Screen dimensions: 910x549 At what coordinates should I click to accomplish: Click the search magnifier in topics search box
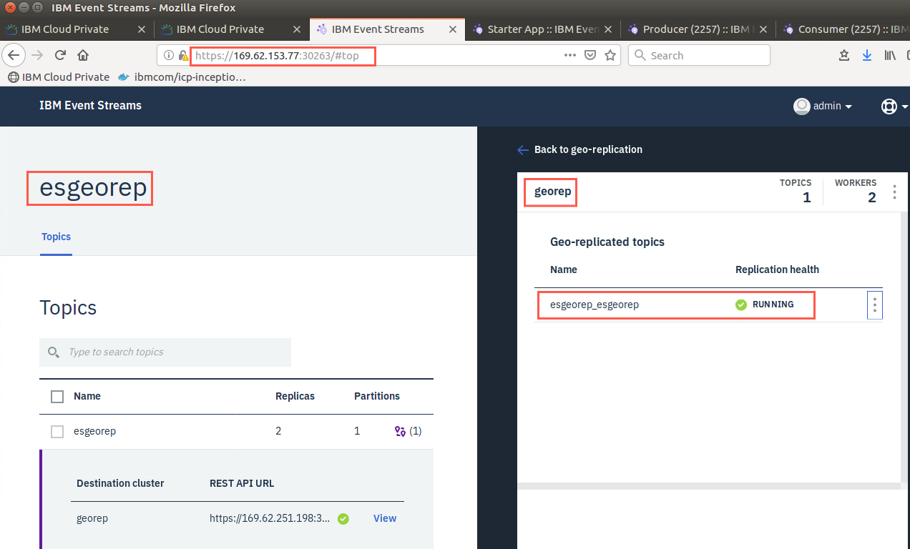click(x=53, y=352)
